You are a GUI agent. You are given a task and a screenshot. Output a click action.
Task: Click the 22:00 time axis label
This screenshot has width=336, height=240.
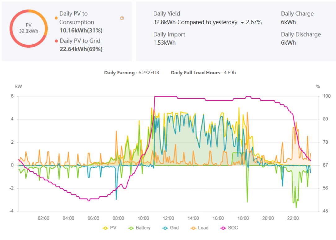pos(293,218)
